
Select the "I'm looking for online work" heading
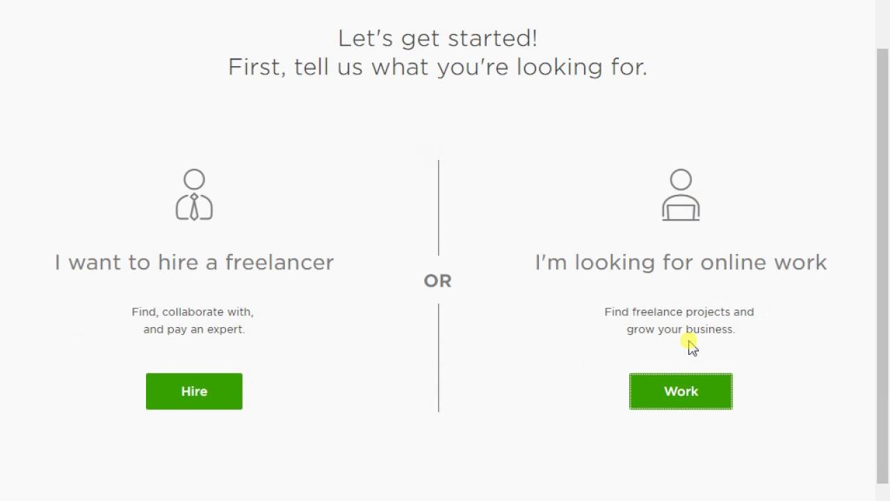(681, 262)
